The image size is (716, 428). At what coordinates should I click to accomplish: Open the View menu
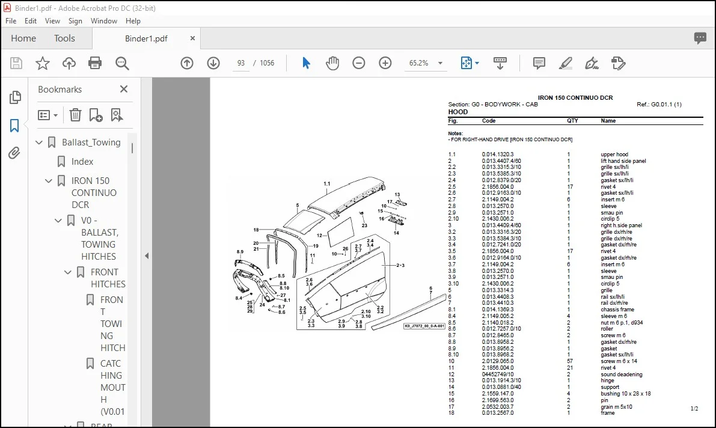(52, 21)
